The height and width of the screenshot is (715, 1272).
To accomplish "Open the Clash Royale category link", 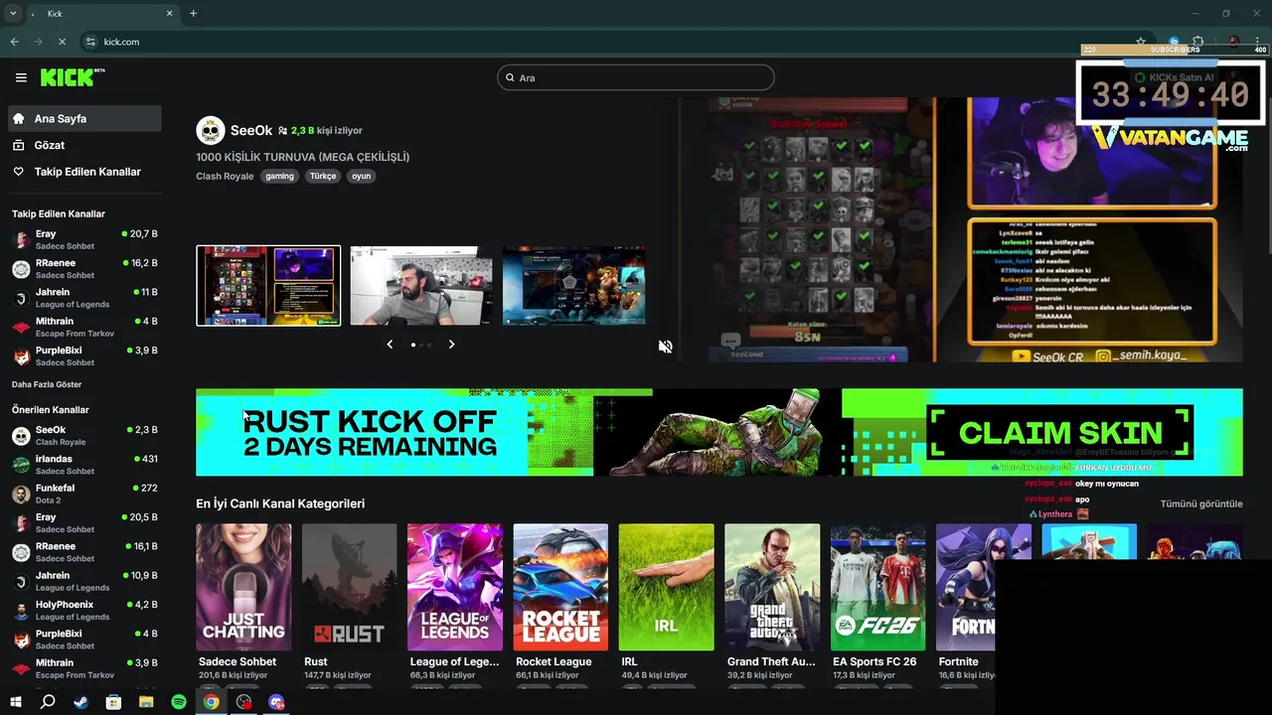I will click(225, 176).
